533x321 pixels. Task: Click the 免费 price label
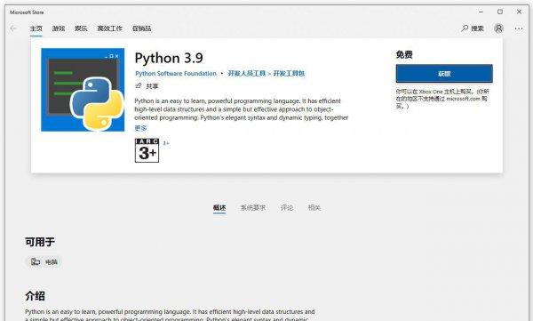pyautogui.click(x=404, y=55)
